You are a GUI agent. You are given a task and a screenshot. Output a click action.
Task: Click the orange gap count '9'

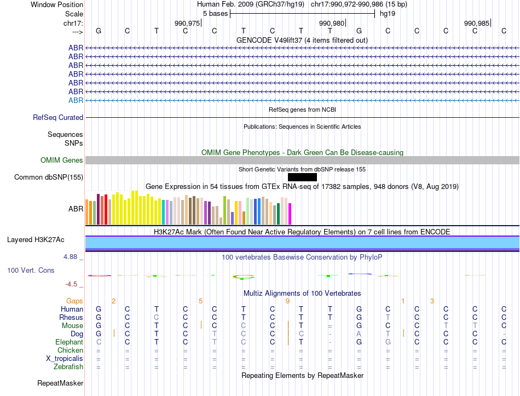[x=287, y=301]
